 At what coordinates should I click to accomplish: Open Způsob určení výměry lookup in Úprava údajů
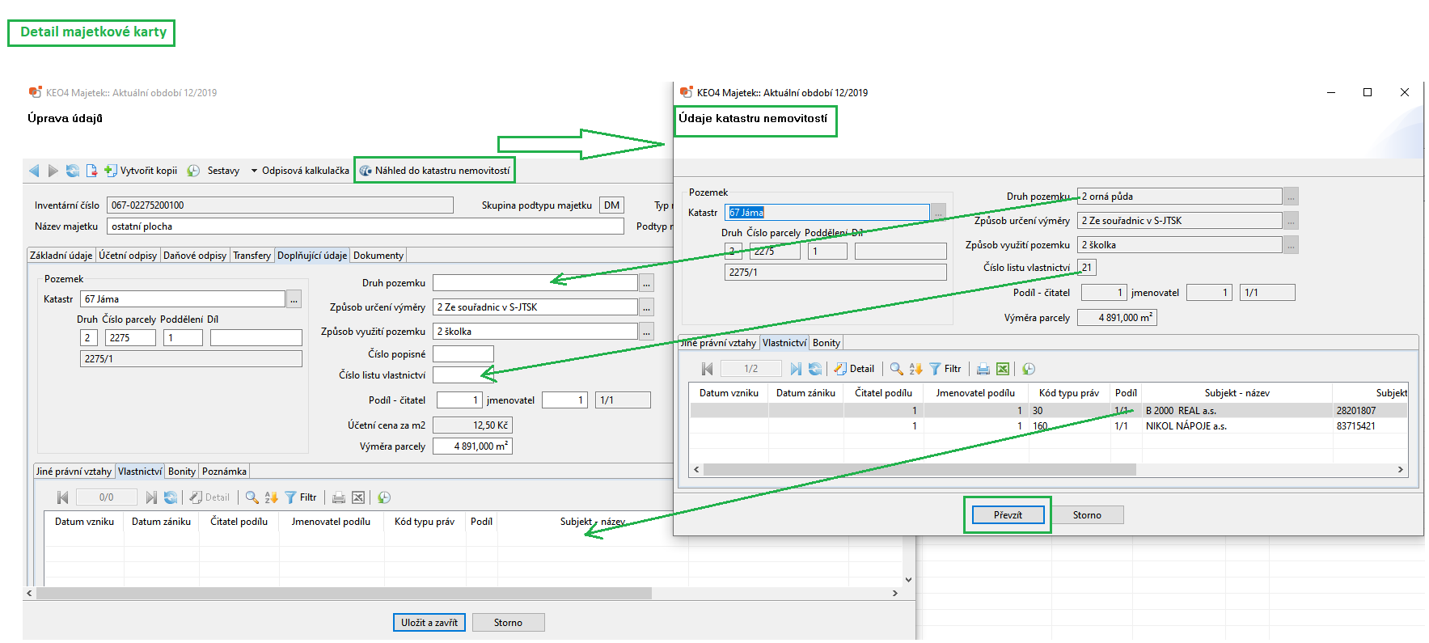point(646,307)
